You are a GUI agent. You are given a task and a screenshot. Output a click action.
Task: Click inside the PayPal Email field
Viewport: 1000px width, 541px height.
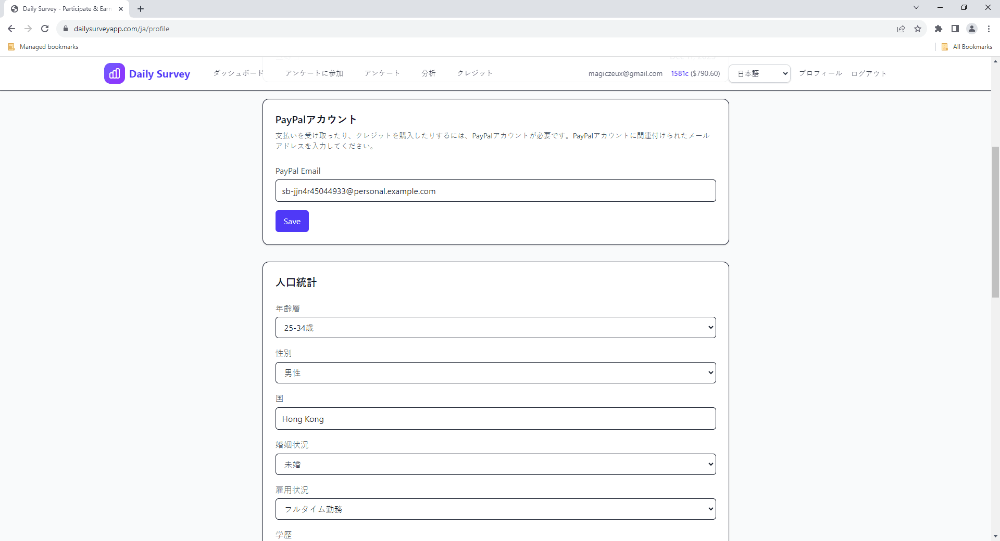495,191
